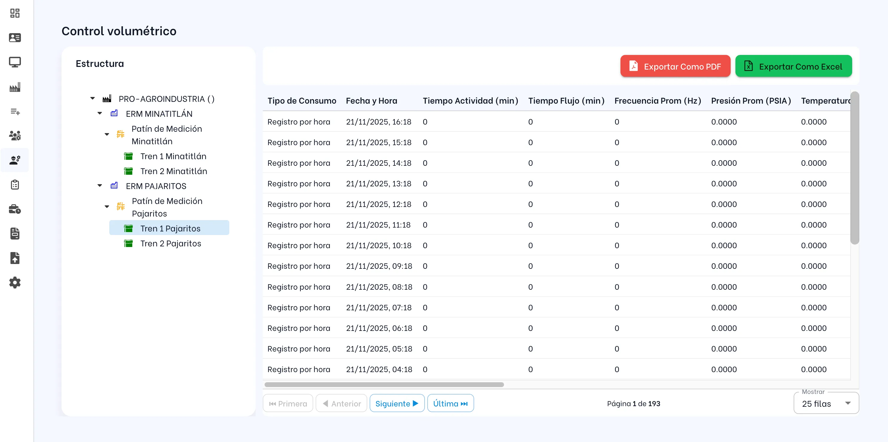The width and height of the screenshot is (888, 442).
Task: Open the monitor screen sidebar icon
Action: tap(15, 62)
